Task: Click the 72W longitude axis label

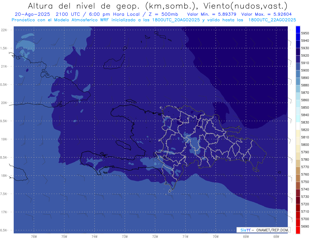Action: pos(155,236)
